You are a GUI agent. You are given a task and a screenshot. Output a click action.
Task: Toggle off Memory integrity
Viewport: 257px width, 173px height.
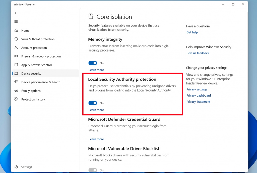click(x=93, y=63)
